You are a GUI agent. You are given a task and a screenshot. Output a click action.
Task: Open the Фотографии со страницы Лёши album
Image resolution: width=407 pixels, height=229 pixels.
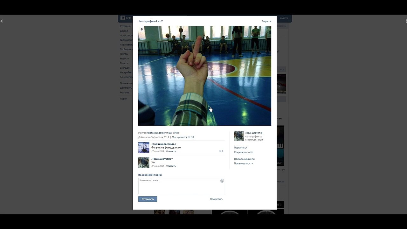254,138
